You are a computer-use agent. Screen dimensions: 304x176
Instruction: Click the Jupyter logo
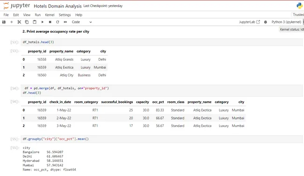[17, 6]
